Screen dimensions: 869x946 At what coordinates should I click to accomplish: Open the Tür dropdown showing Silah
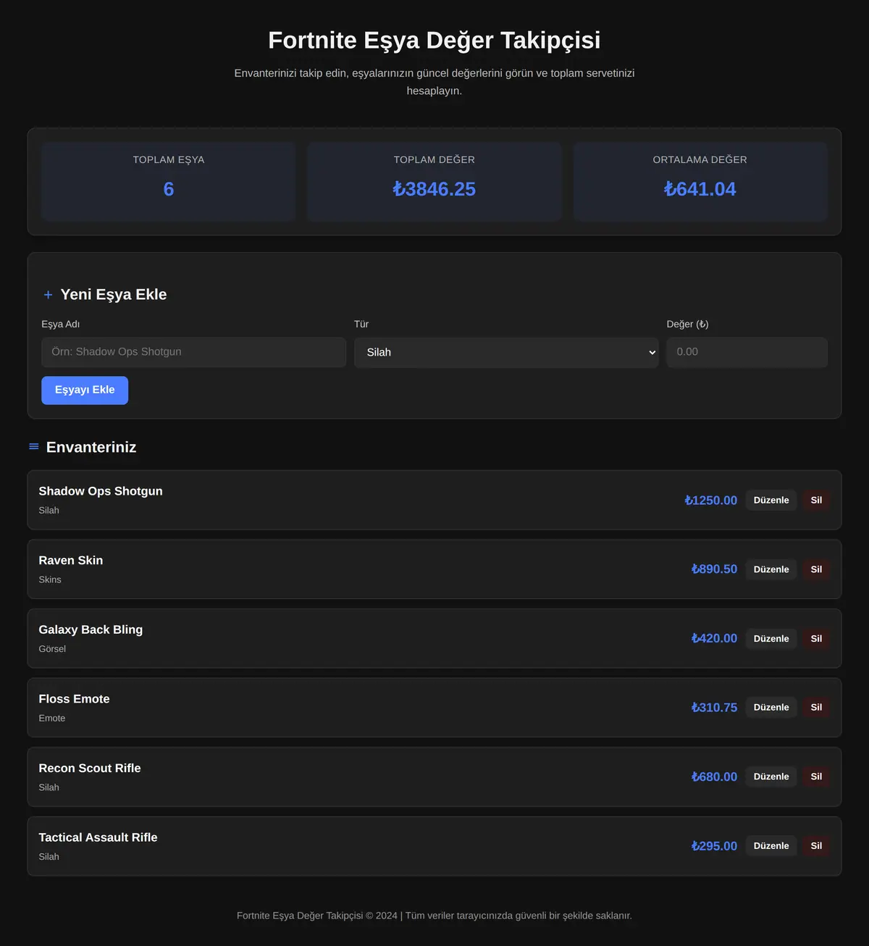[x=506, y=352]
